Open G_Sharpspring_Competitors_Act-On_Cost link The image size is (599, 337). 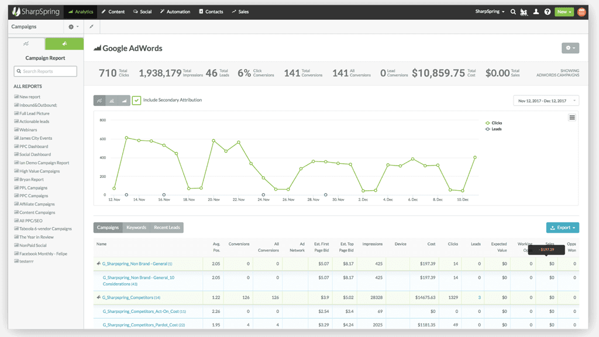pyautogui.click(x=144, y=312)
